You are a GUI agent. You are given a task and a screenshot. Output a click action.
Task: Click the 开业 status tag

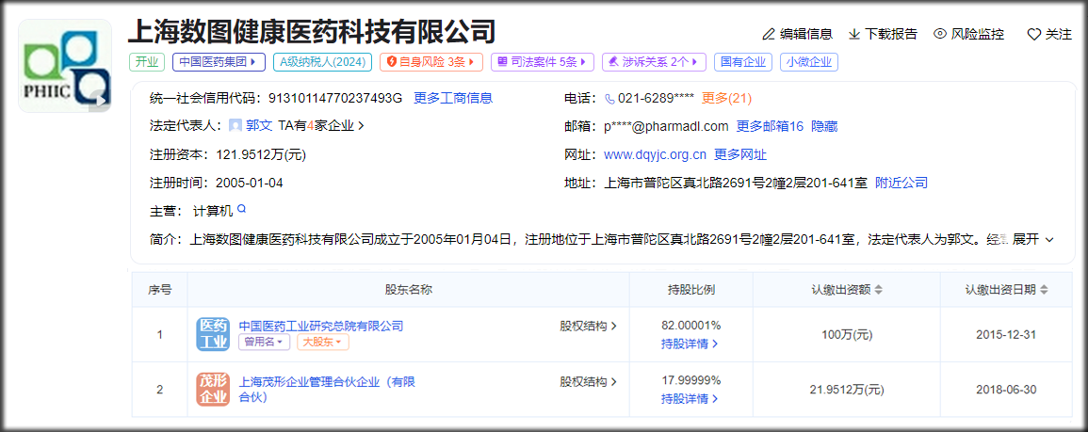[147, 62]
